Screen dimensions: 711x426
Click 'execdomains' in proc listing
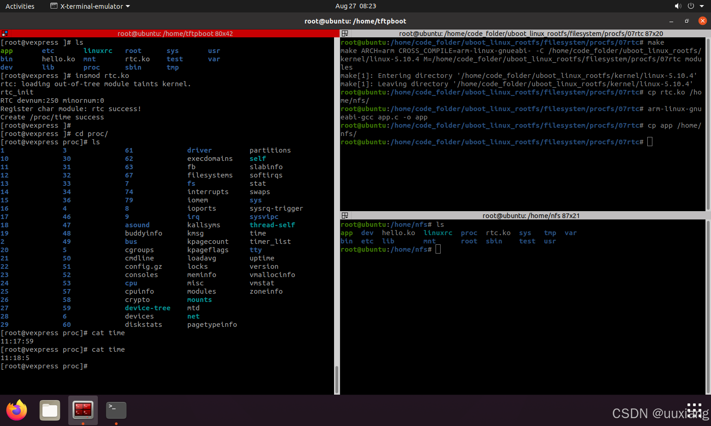210,159
